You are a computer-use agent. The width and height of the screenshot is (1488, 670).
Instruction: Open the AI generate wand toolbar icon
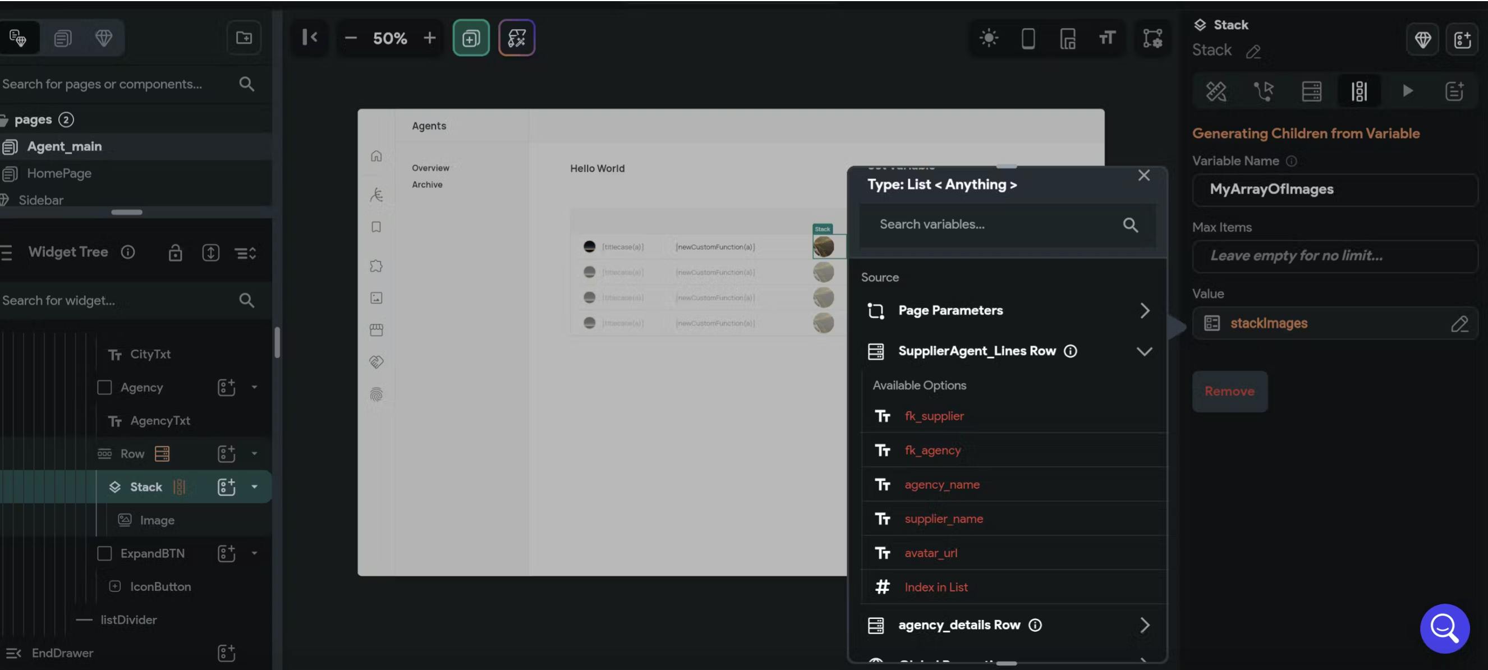pos(516,38)
